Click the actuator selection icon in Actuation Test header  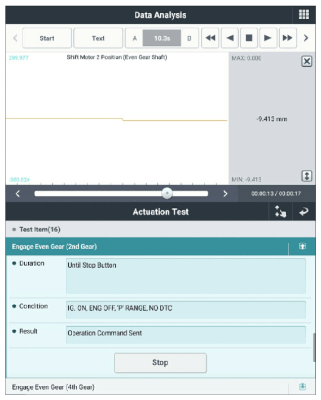click(x=280, y=211)
